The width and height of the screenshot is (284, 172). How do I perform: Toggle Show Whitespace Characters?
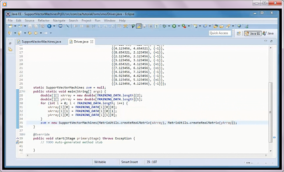pos(157,27)
